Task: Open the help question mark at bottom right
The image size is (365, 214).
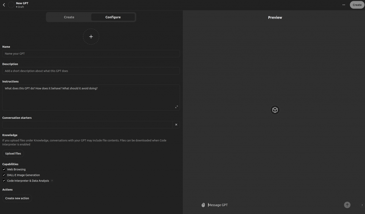Action: [362, 205]
